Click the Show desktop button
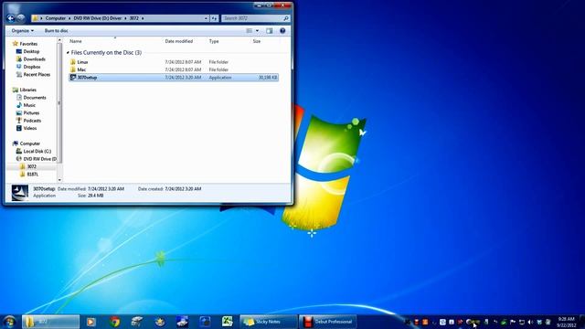 (x=582, y=322)
